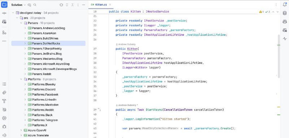The width and height of the screenshot is (289, 138).
Task: Click Andrew Gubskiy author hint above constructor
Action: [126, 44]
